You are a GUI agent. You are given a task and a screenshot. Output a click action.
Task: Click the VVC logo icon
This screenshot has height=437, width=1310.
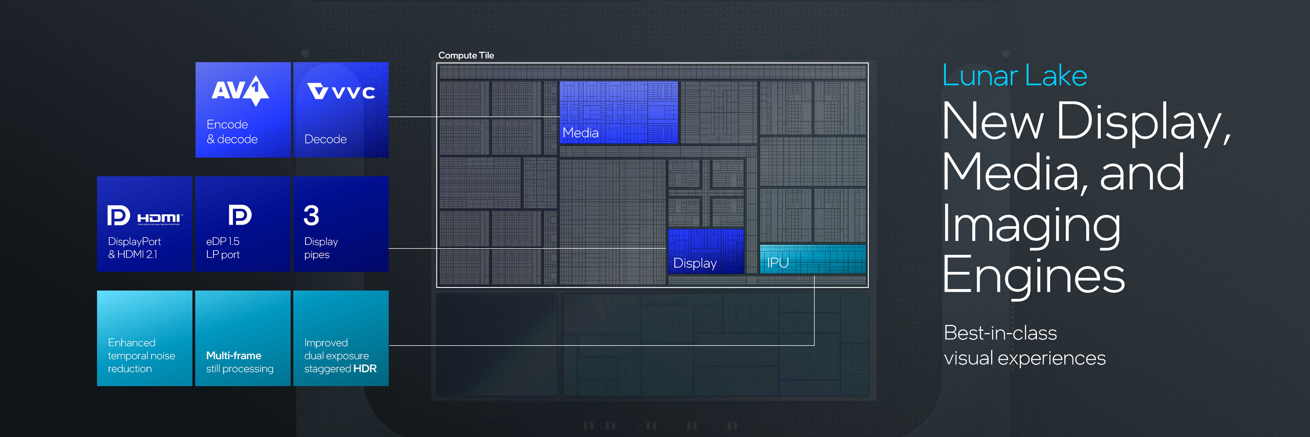pos(341,92)
